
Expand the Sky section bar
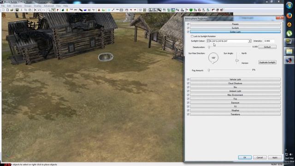pos(235,87)
